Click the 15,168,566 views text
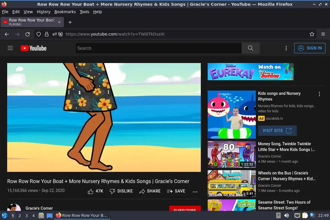Image resolution: width=330 pixels, height=220 pixels. 23,190
